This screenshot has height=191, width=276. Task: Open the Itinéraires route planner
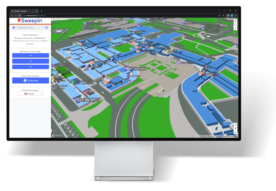pos(31,80)
